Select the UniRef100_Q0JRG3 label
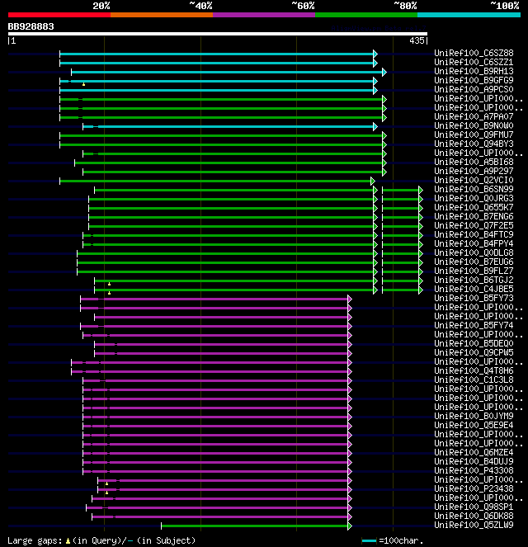528x547 pixels. (x=474, y=198)
